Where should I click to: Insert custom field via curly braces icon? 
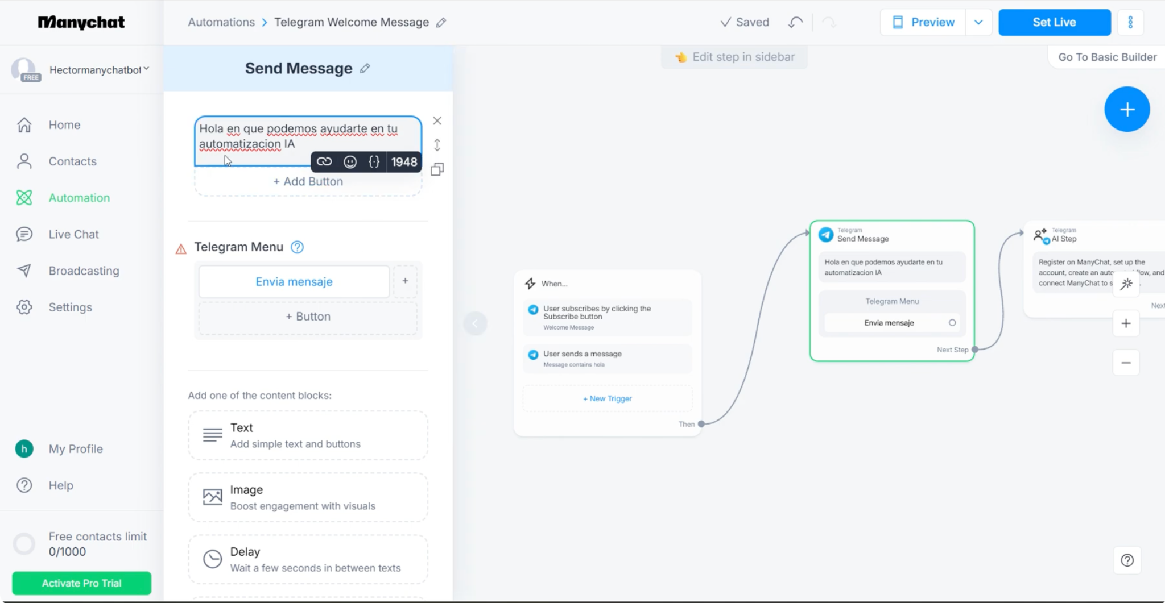tap(374, 162)
